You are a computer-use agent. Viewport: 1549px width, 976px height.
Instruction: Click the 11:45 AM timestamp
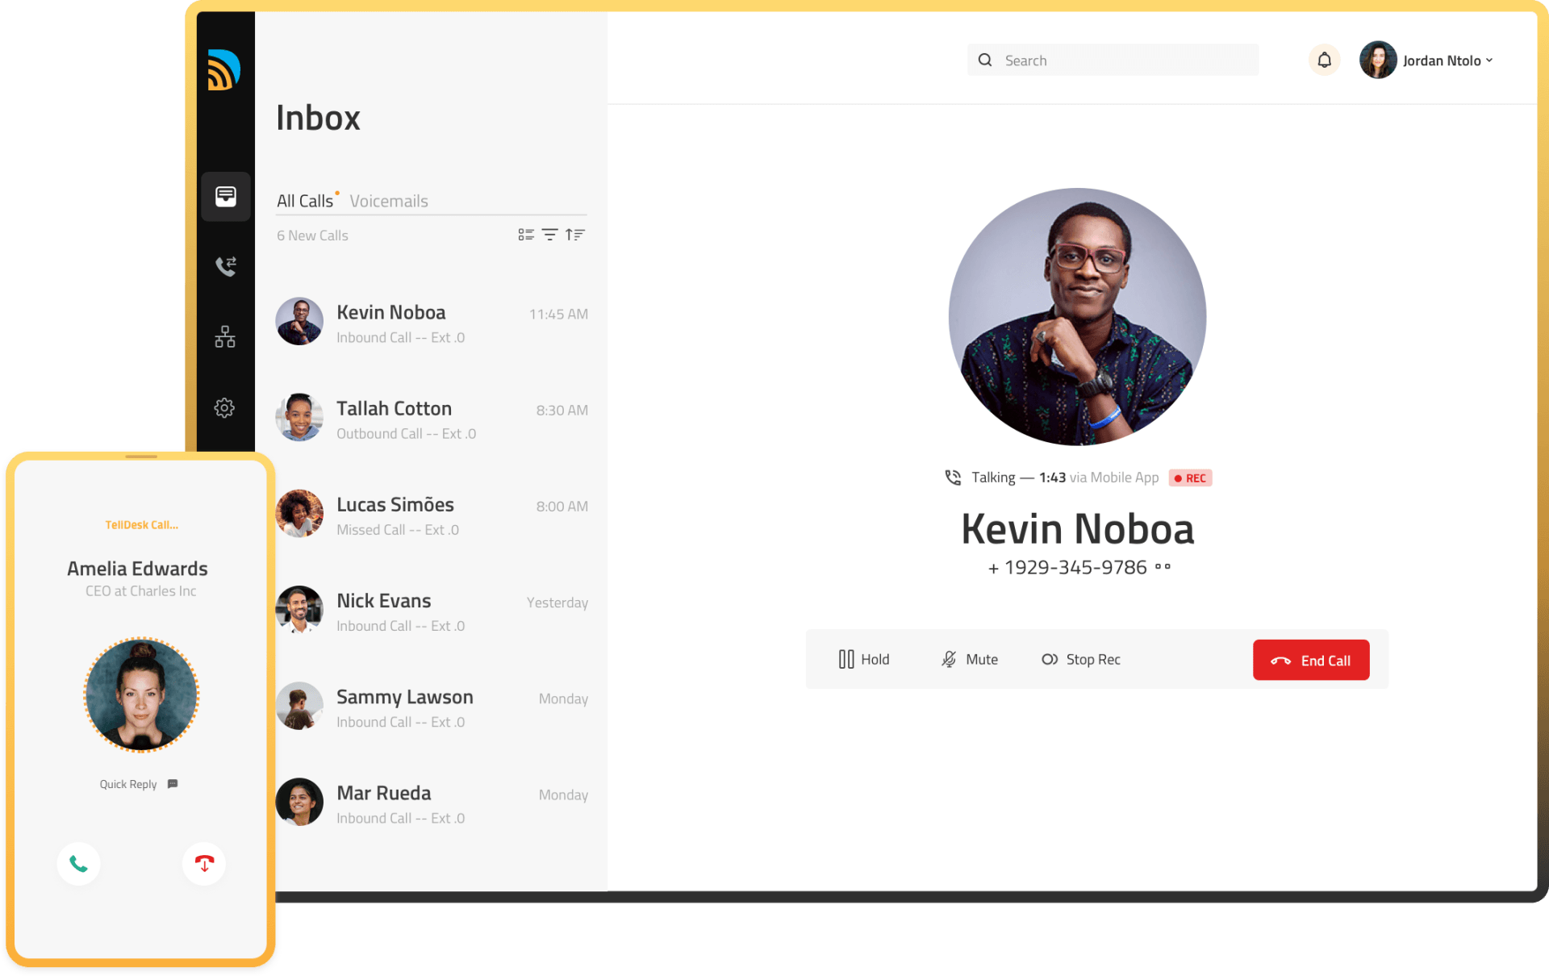[558, 314]
